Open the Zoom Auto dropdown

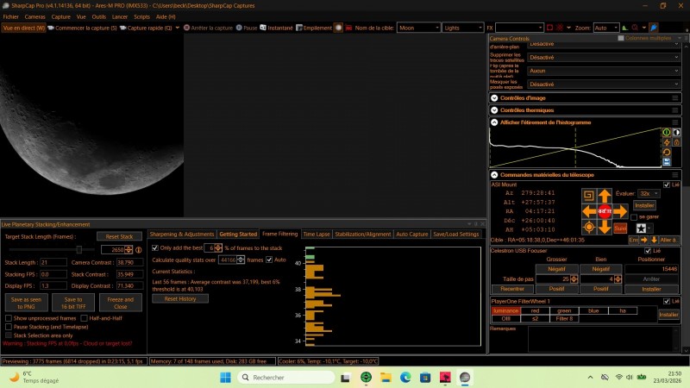click(x=606, y=28)
